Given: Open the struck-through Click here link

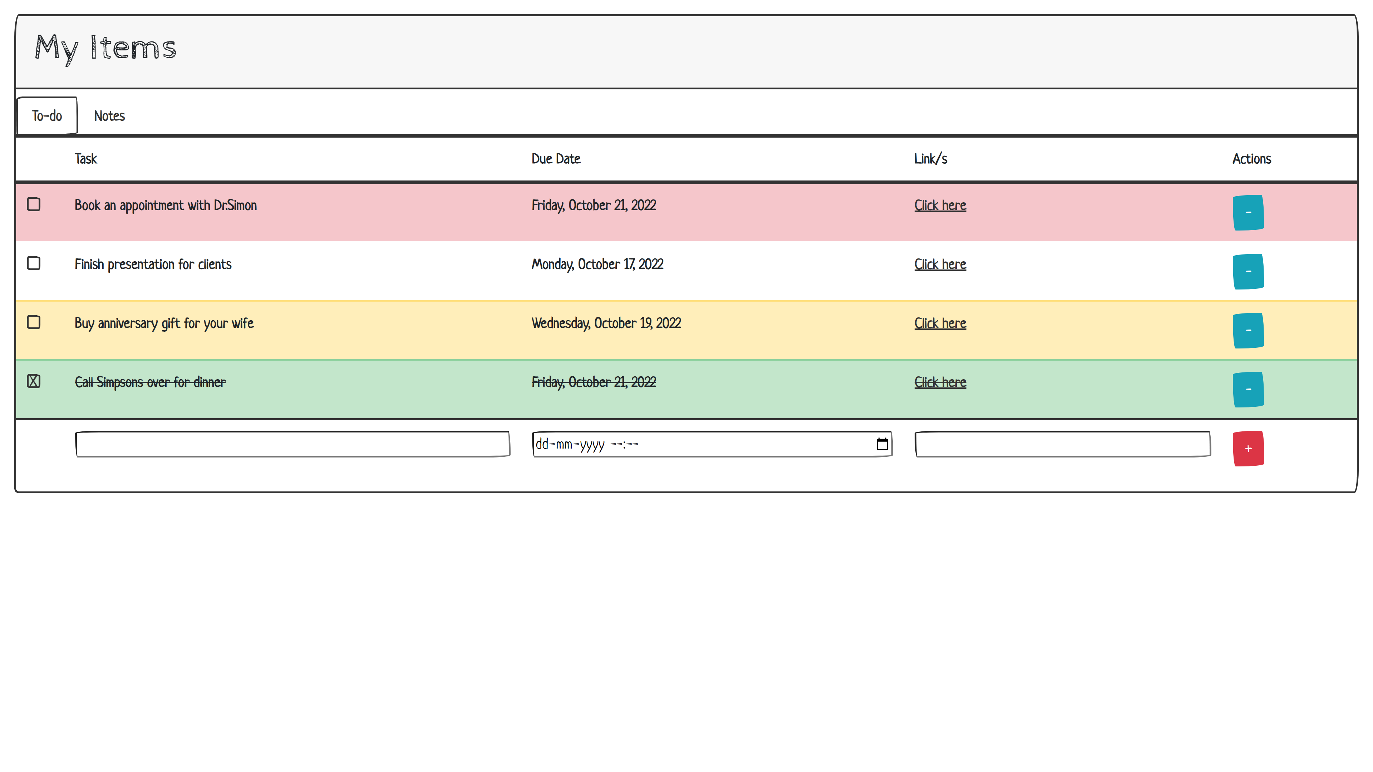Looking at the screenshot, I should pyautogui.click(x=940, y=382).
